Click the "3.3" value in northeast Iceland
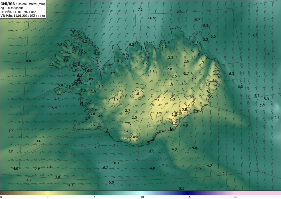The height and width of the screenshot is (199, 281). coord(171,58)
